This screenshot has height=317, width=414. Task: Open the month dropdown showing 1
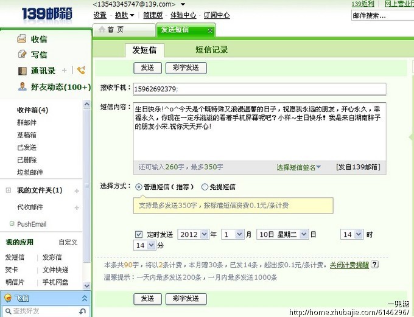tap(239, 234)
